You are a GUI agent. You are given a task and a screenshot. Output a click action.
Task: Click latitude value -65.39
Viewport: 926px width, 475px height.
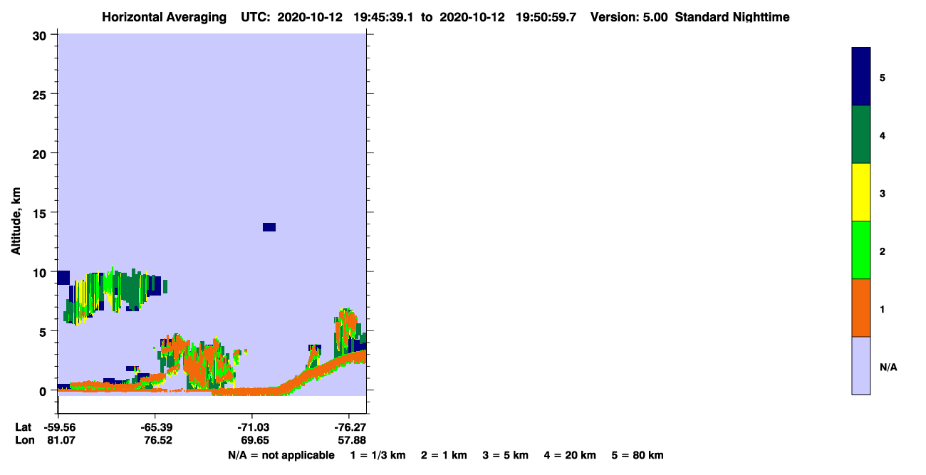coord(155,427)
